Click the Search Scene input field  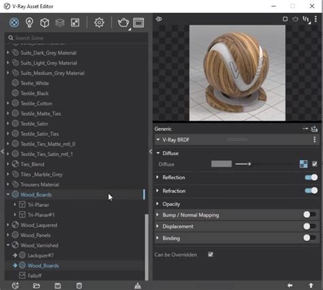76,38
